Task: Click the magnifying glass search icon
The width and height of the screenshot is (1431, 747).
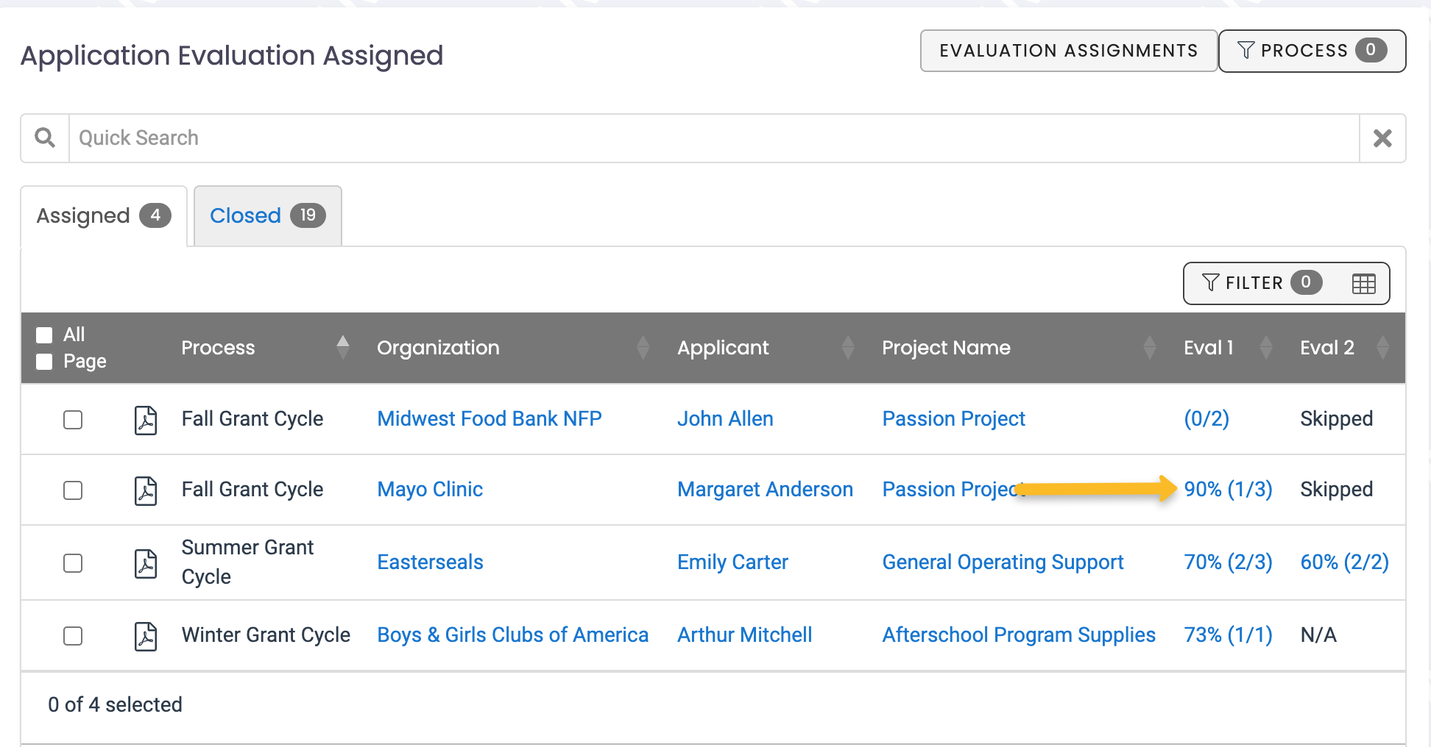Action: click(43, 137)
